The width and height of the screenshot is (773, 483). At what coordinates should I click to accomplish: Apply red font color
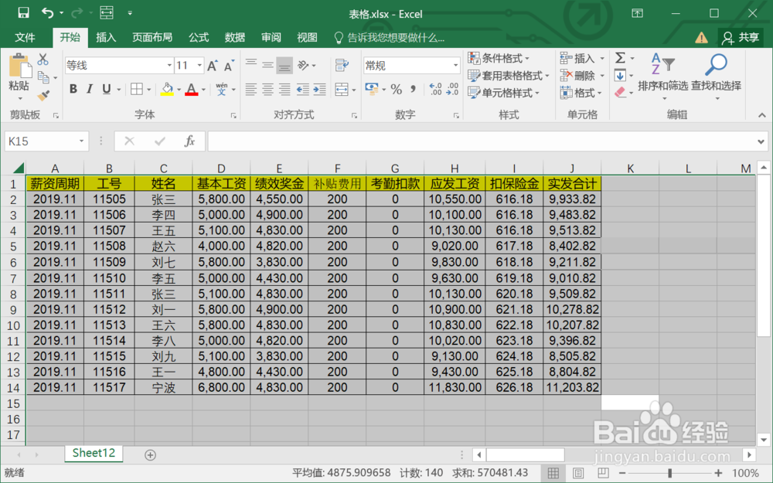point(191,89)
